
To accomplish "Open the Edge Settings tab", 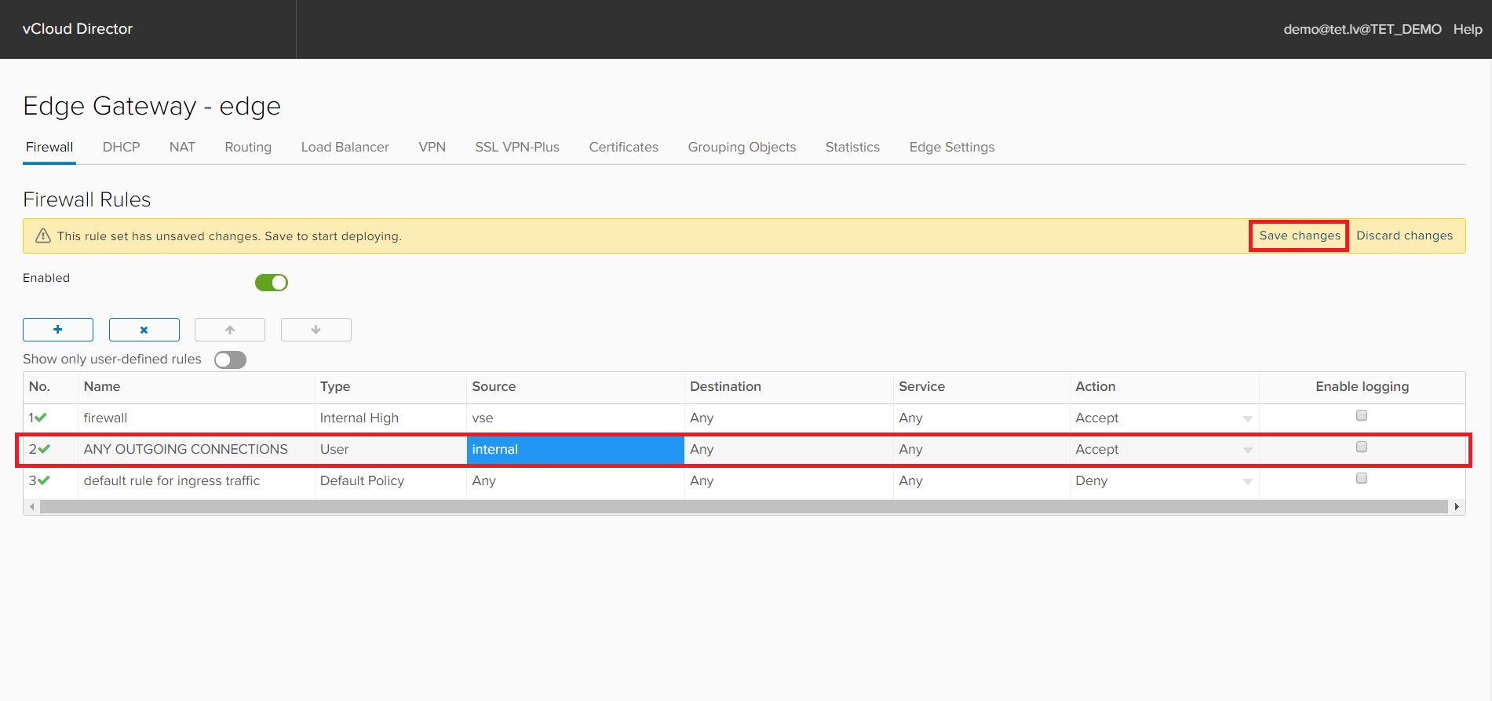I will click(x=952, y=147).
